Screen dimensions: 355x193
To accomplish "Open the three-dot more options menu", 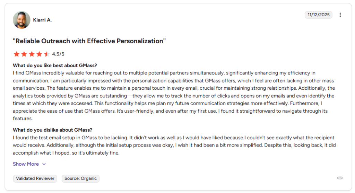I will (x=340, y=15).
